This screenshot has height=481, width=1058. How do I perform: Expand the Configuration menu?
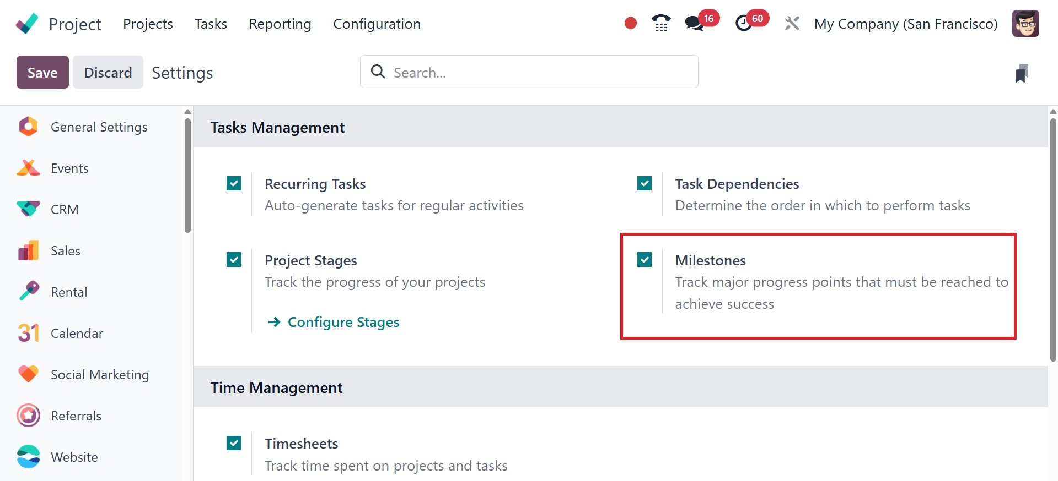(377, 24)
